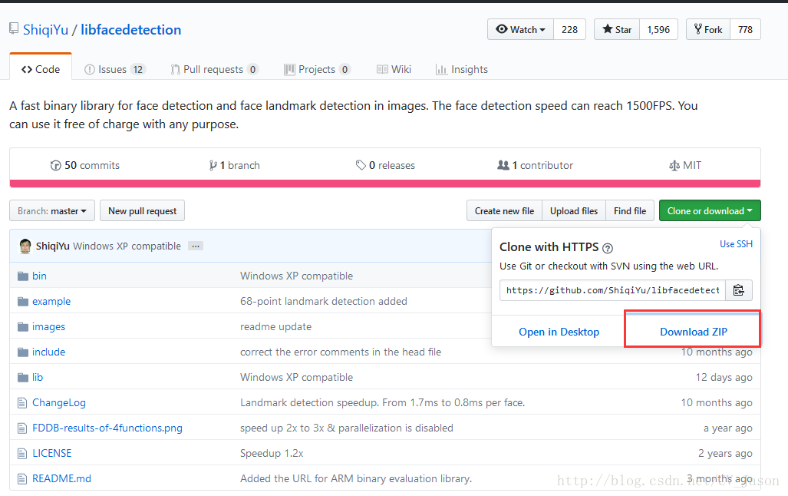Click the help icon beside Clone with HTTPS
788x496 pixels.
pos(608,248)
